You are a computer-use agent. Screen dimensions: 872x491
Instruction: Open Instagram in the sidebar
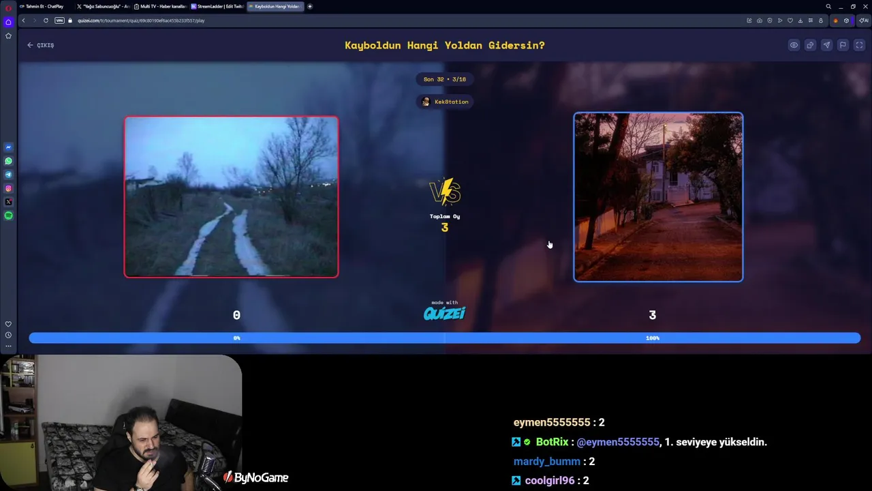pyautogui.click(x=8, y=188)
